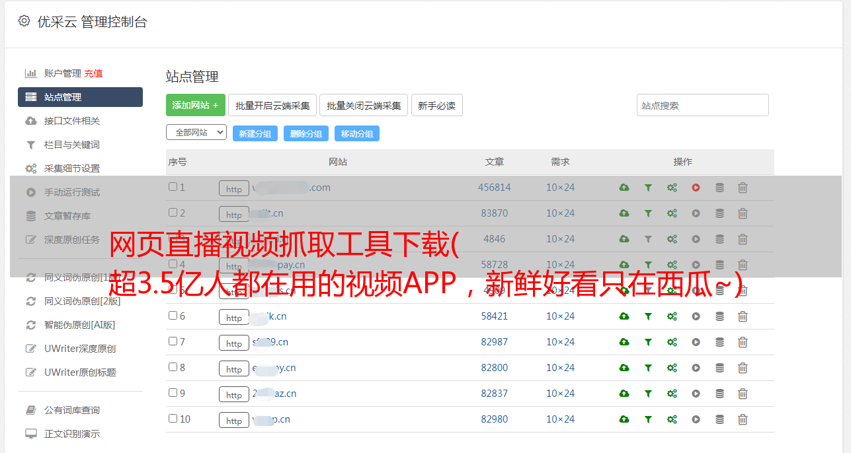The height and width of the screenshot is (453, 851).
Task: Click the database icon in row 3
Action: (719, 239)
